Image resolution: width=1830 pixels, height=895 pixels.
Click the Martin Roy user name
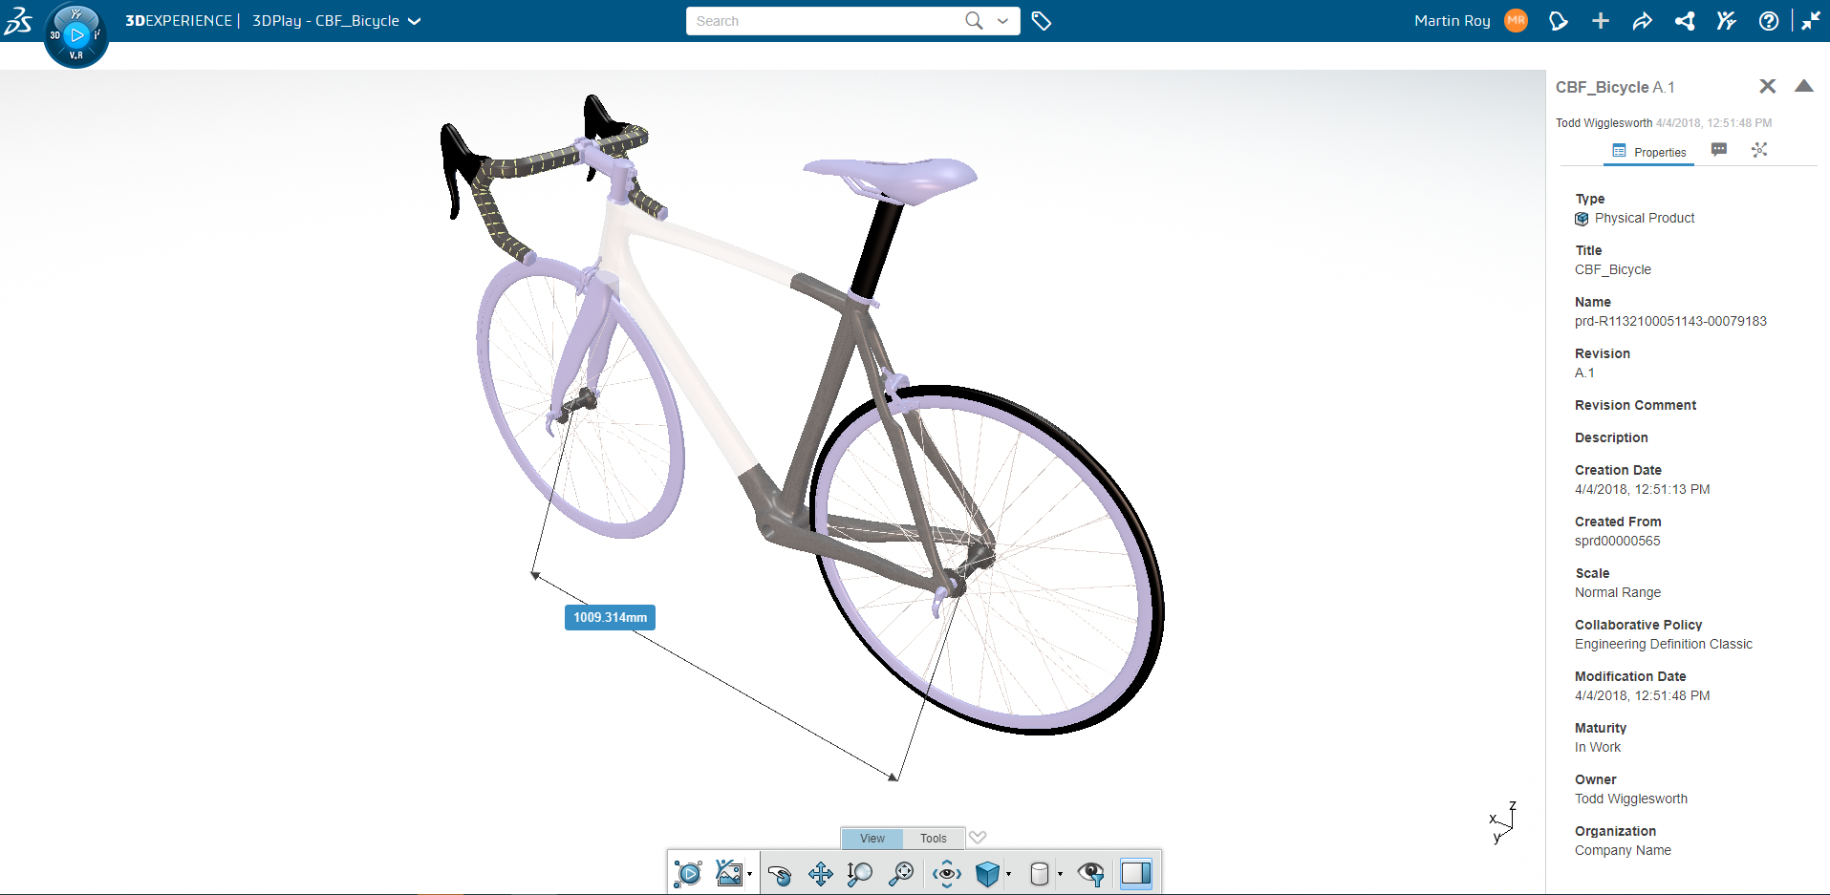pos(1452,21)
